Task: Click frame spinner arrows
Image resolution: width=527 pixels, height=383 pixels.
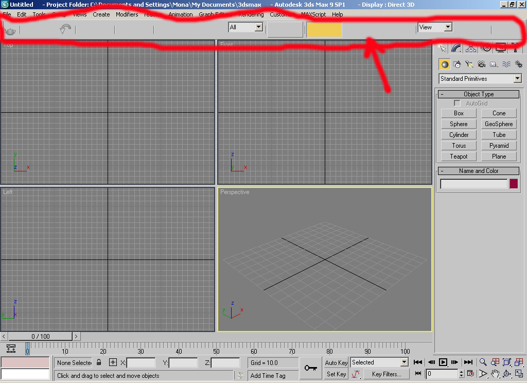Action: click(x=461, y=374)
